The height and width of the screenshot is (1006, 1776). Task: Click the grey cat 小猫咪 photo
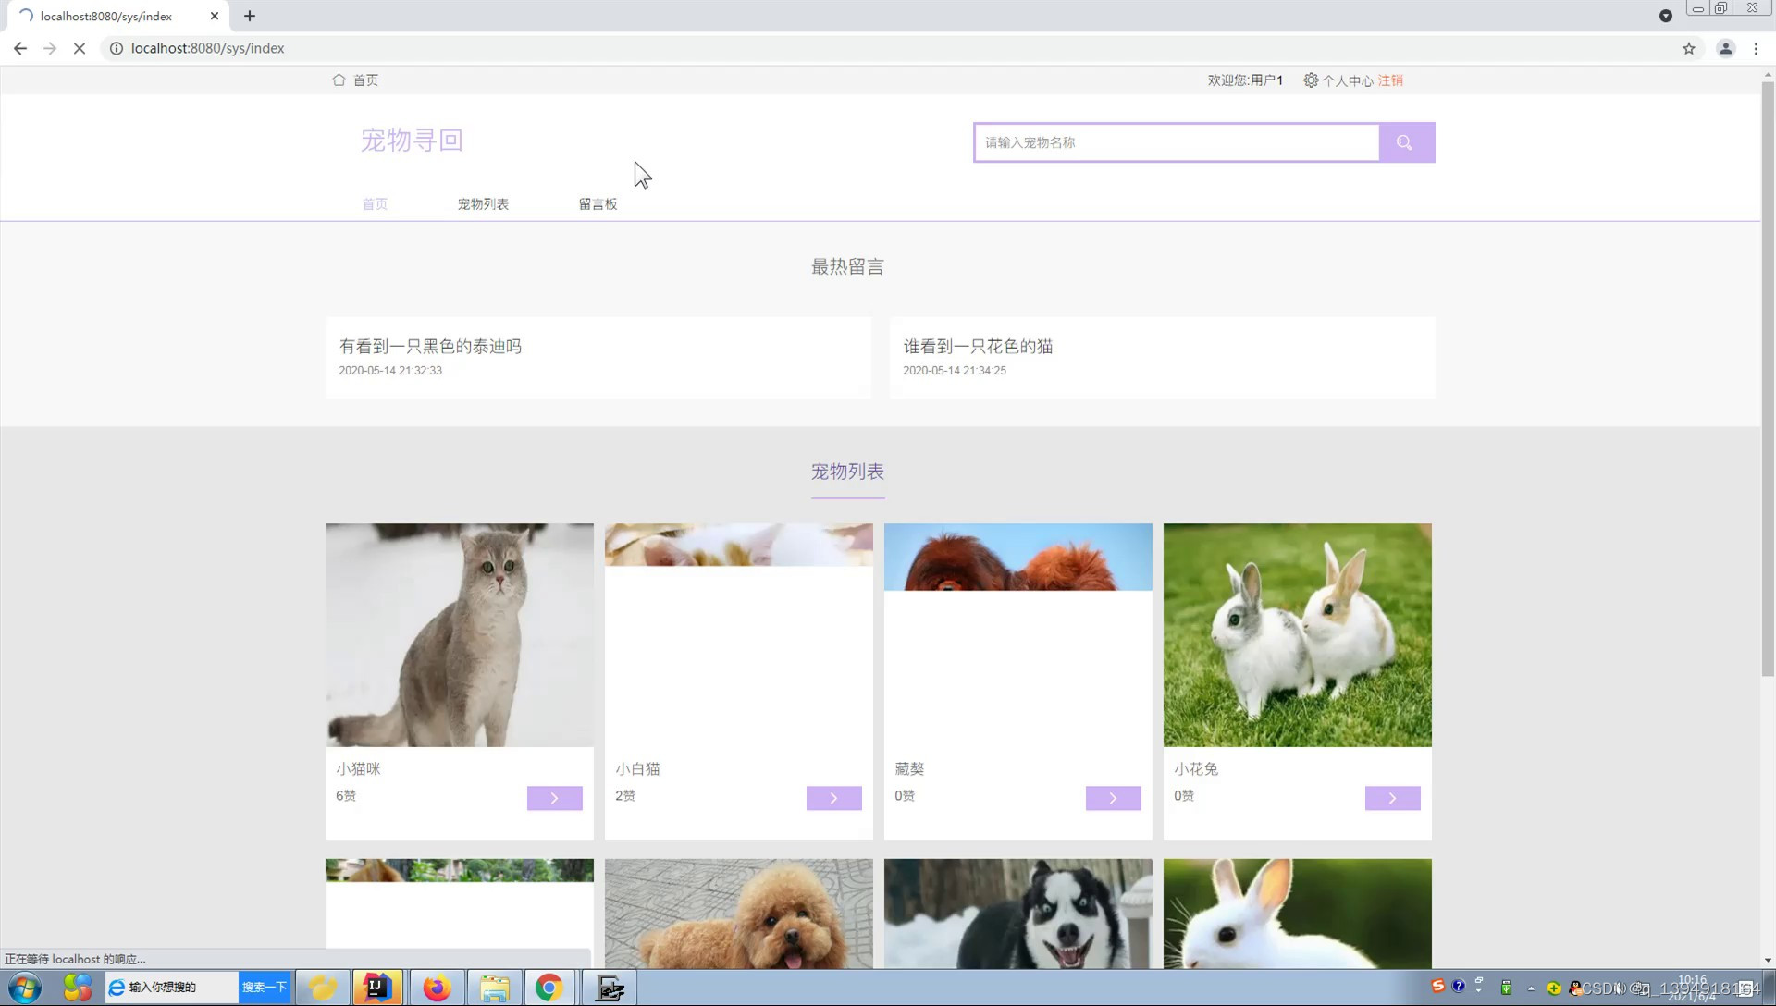tap(460, 635)
